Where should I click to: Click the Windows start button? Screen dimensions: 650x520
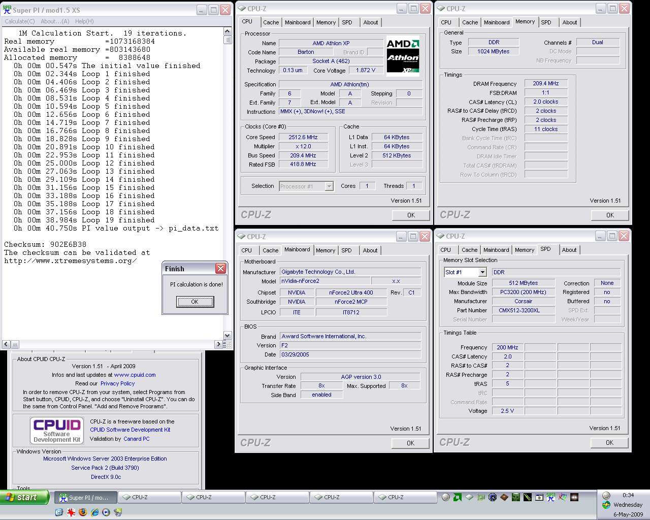coord(24,498)
